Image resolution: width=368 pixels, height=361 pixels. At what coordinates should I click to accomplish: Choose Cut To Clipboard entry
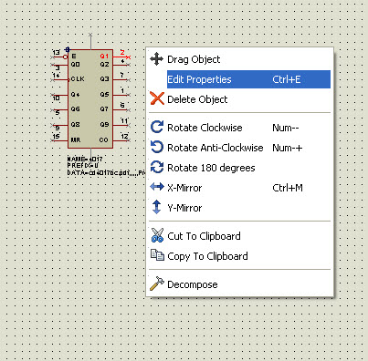point(239,236)
